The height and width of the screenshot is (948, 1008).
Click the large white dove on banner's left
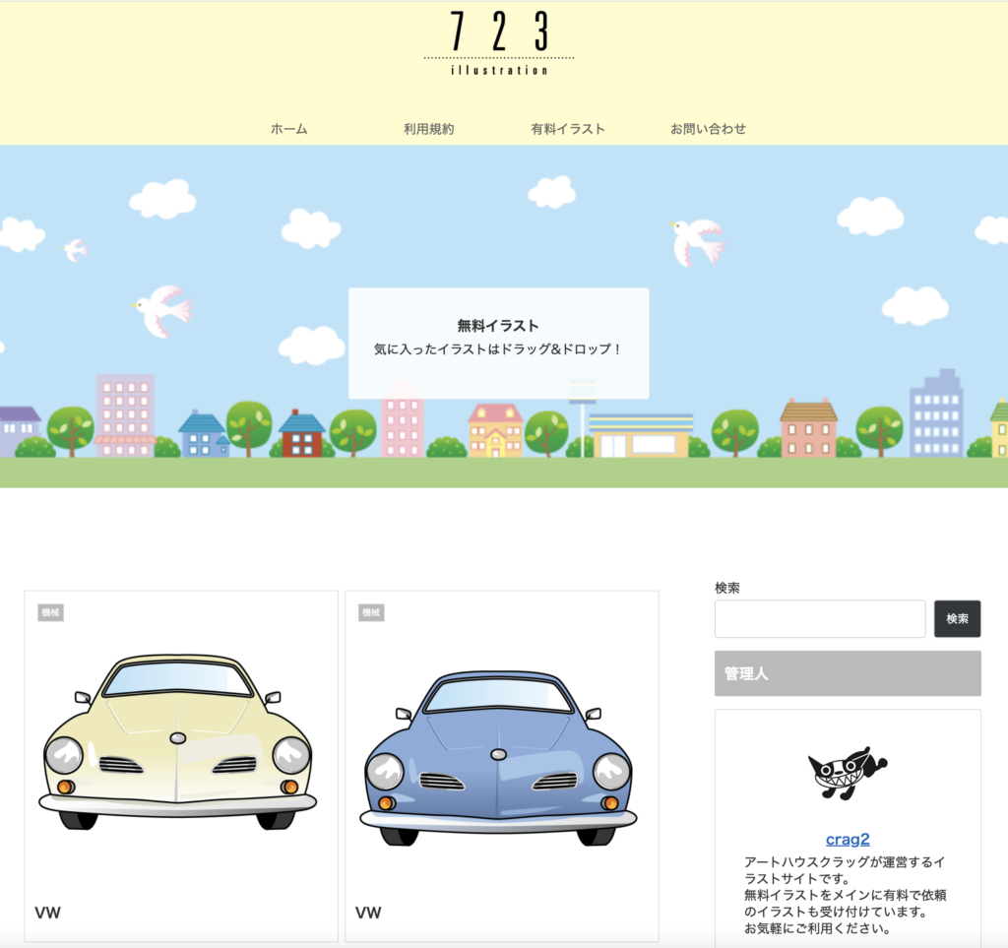pyautogui.click(x=162, y=309)
